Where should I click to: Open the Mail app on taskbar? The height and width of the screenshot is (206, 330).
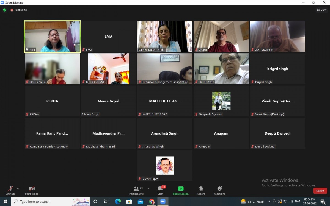pos(141,201)
